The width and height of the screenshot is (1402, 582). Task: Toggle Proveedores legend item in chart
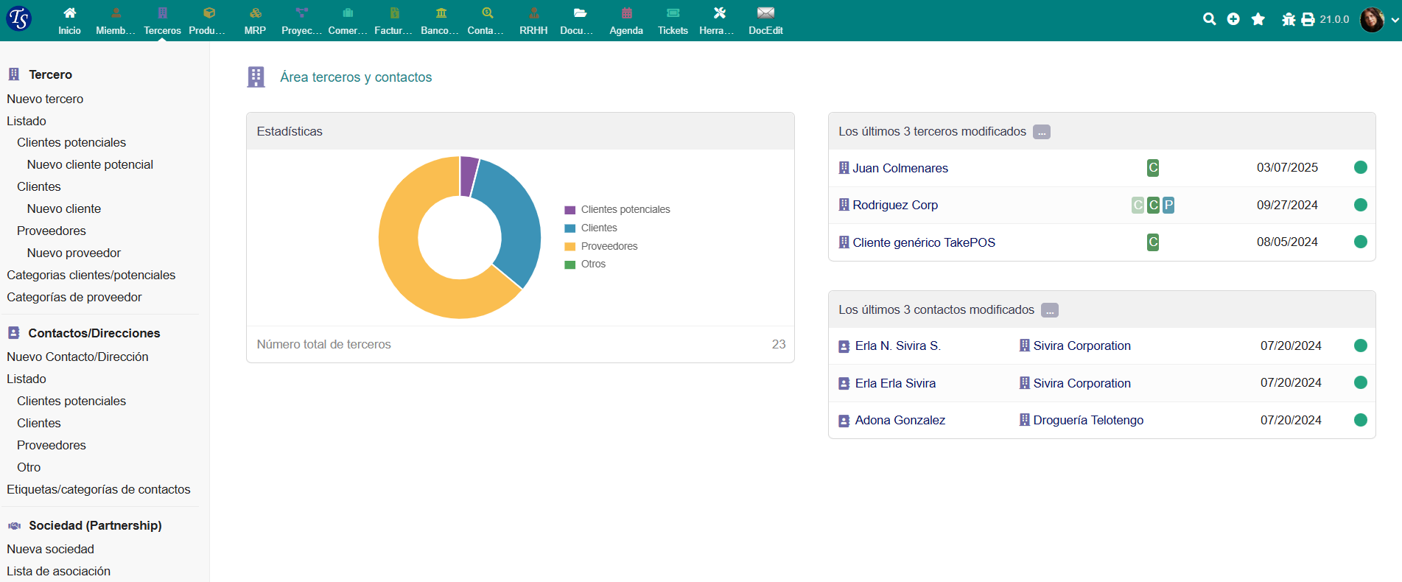(609, 246)
